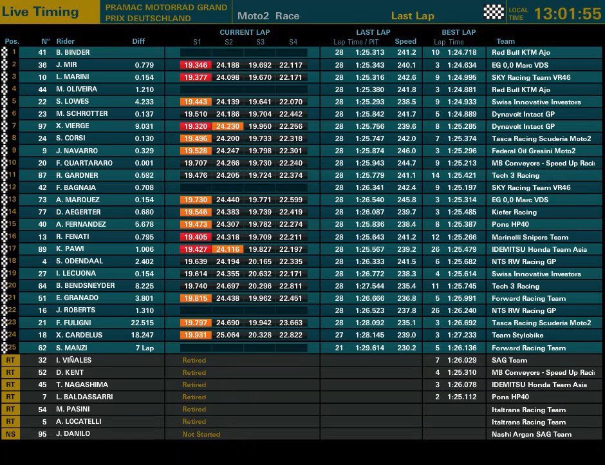
Task: Click the Rider column header
Action: tap(65, 41)
